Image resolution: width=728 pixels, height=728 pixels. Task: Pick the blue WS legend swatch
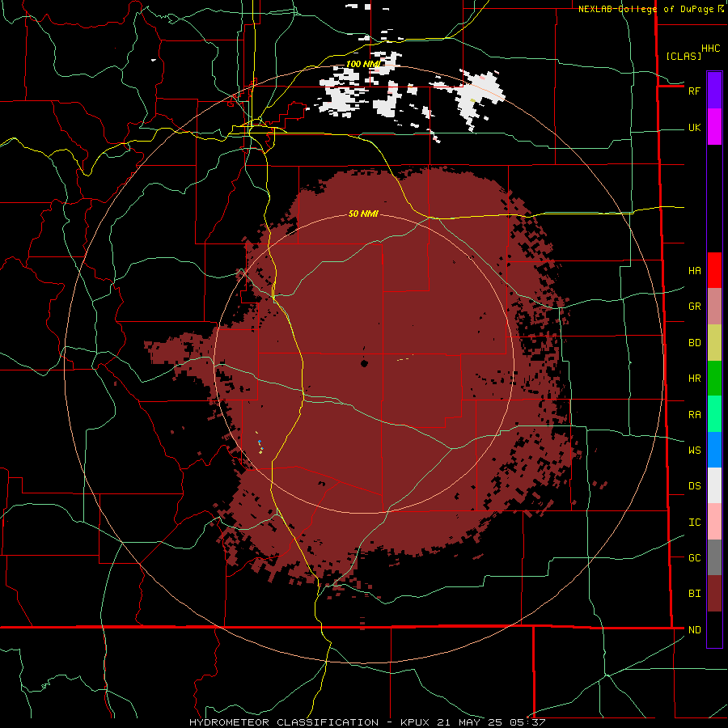(x=714, y=450)
